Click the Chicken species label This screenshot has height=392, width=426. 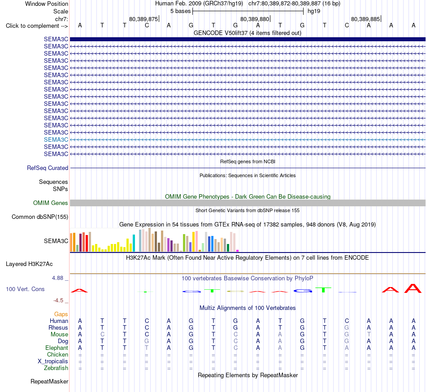(57, 354)
